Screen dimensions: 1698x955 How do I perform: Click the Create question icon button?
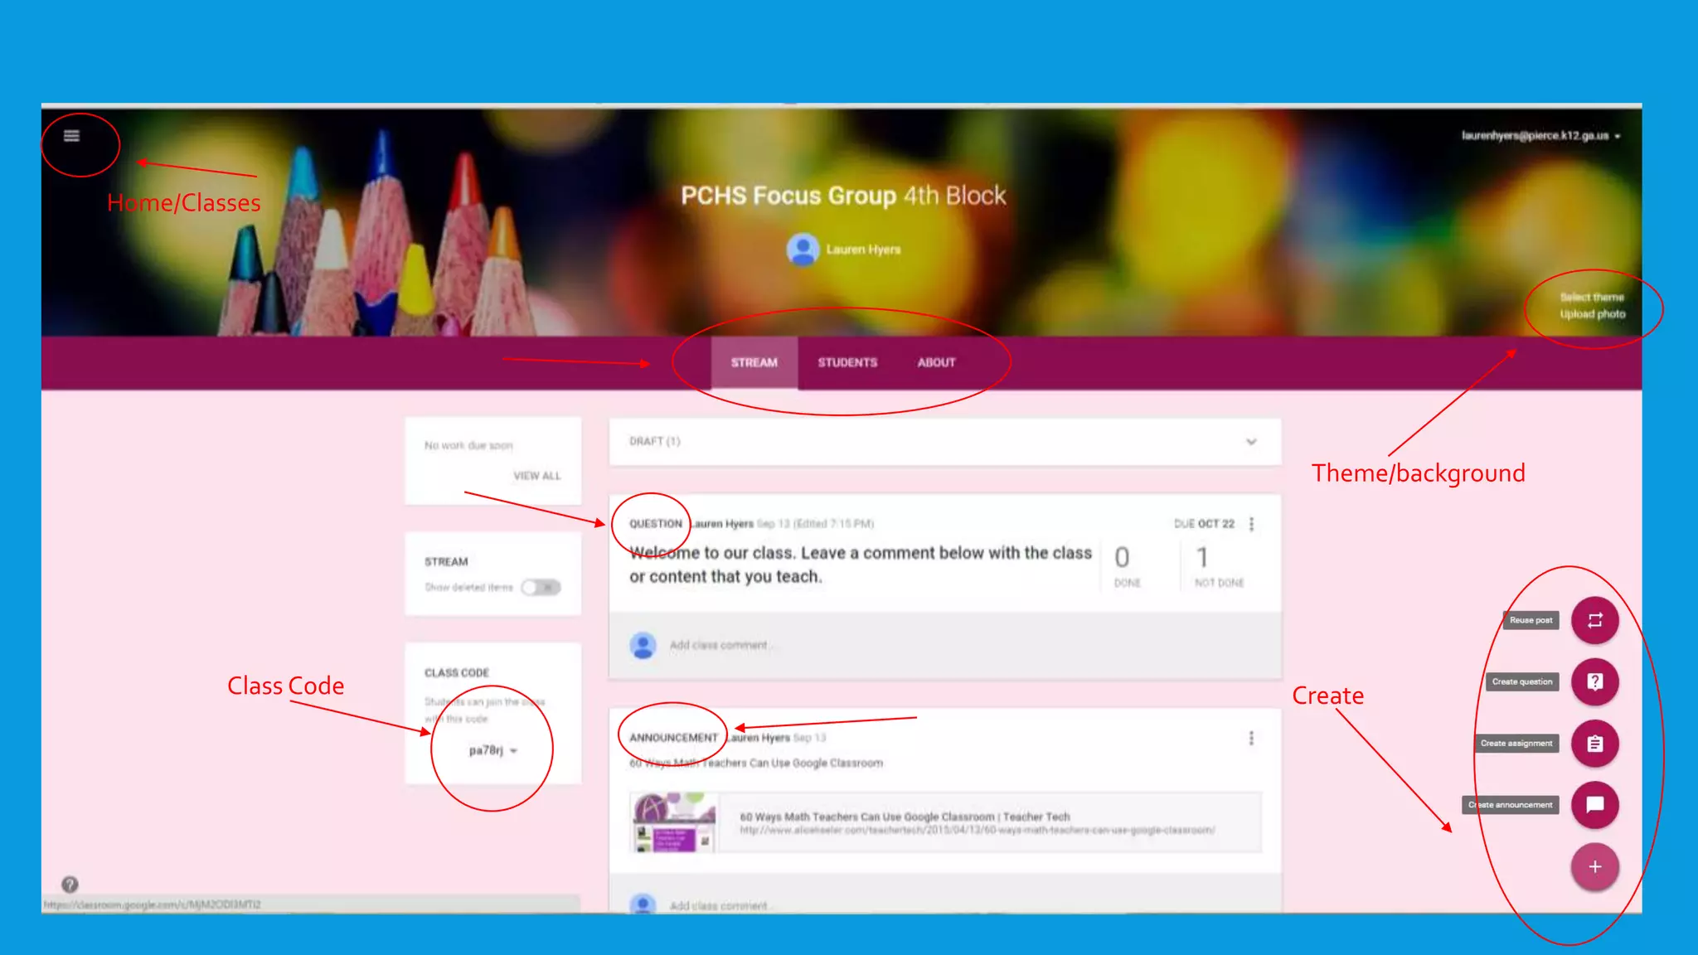(x=1594, y=681)
